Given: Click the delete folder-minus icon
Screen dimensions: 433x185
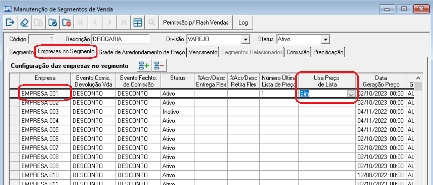Looking at the screenshot, I should click(x=67, y=22).
